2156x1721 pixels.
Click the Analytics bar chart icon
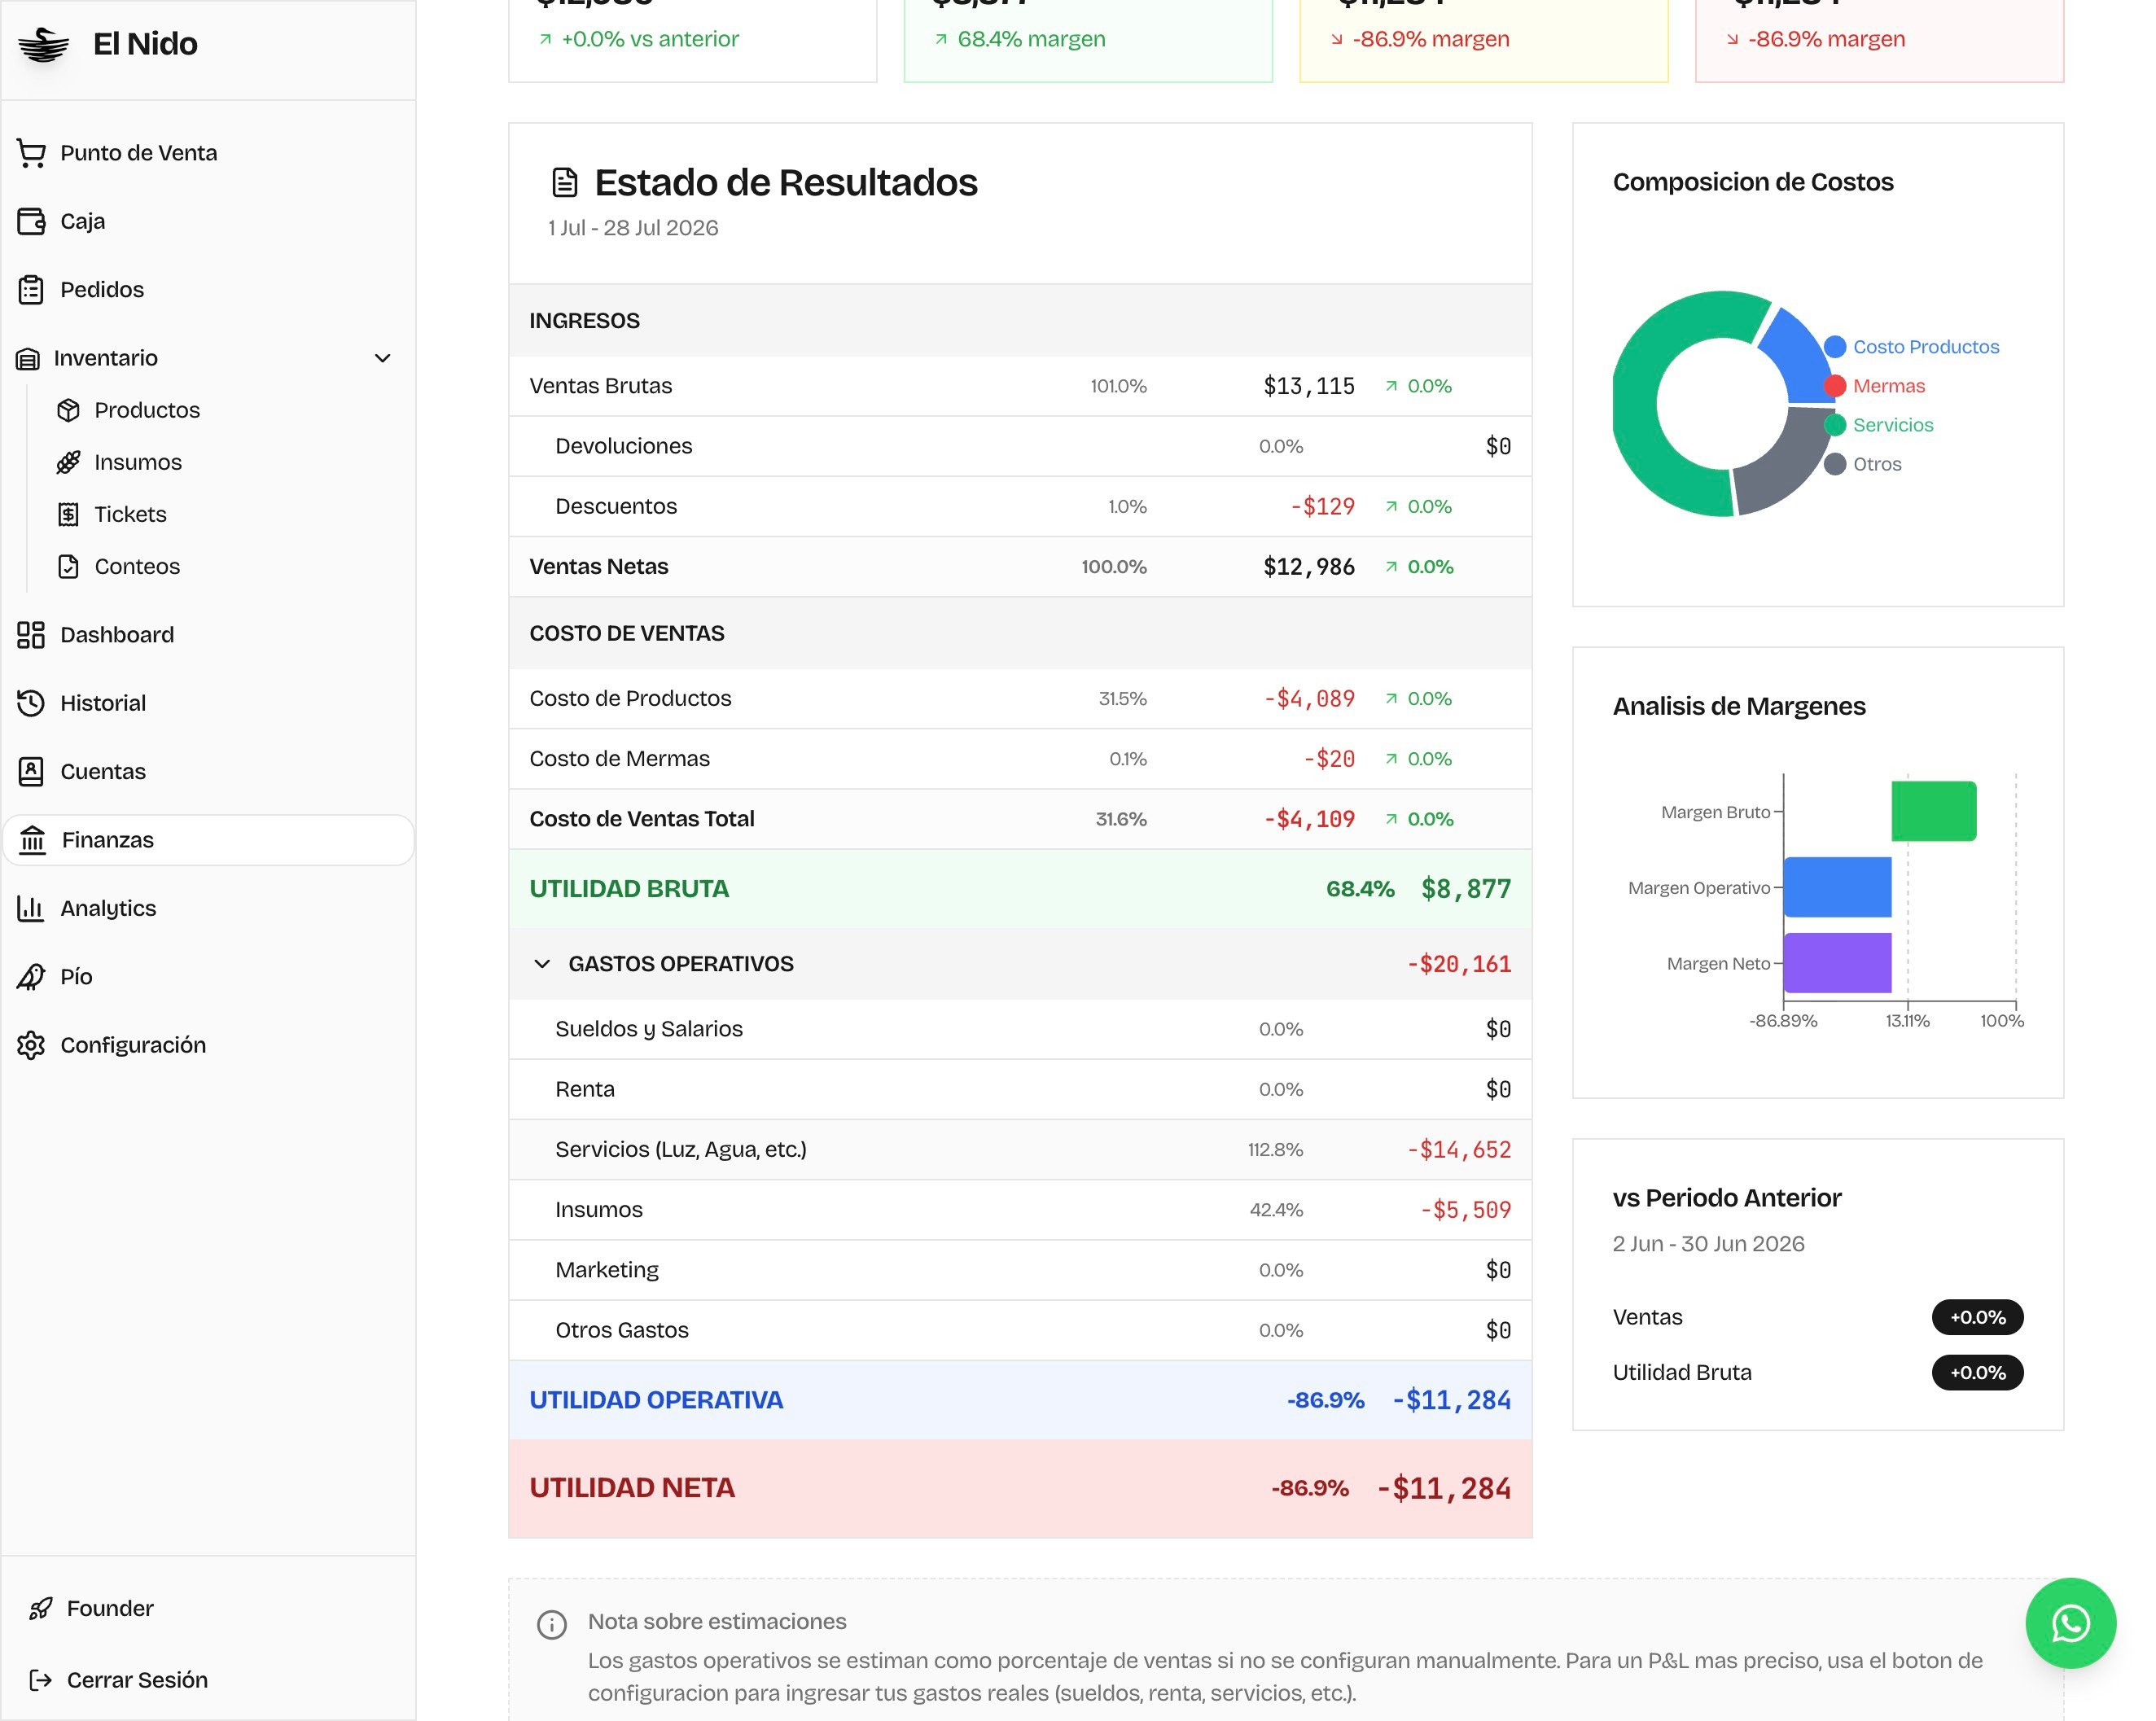31,908
